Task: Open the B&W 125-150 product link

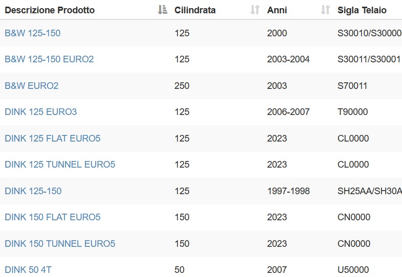Action: point(33,33)
